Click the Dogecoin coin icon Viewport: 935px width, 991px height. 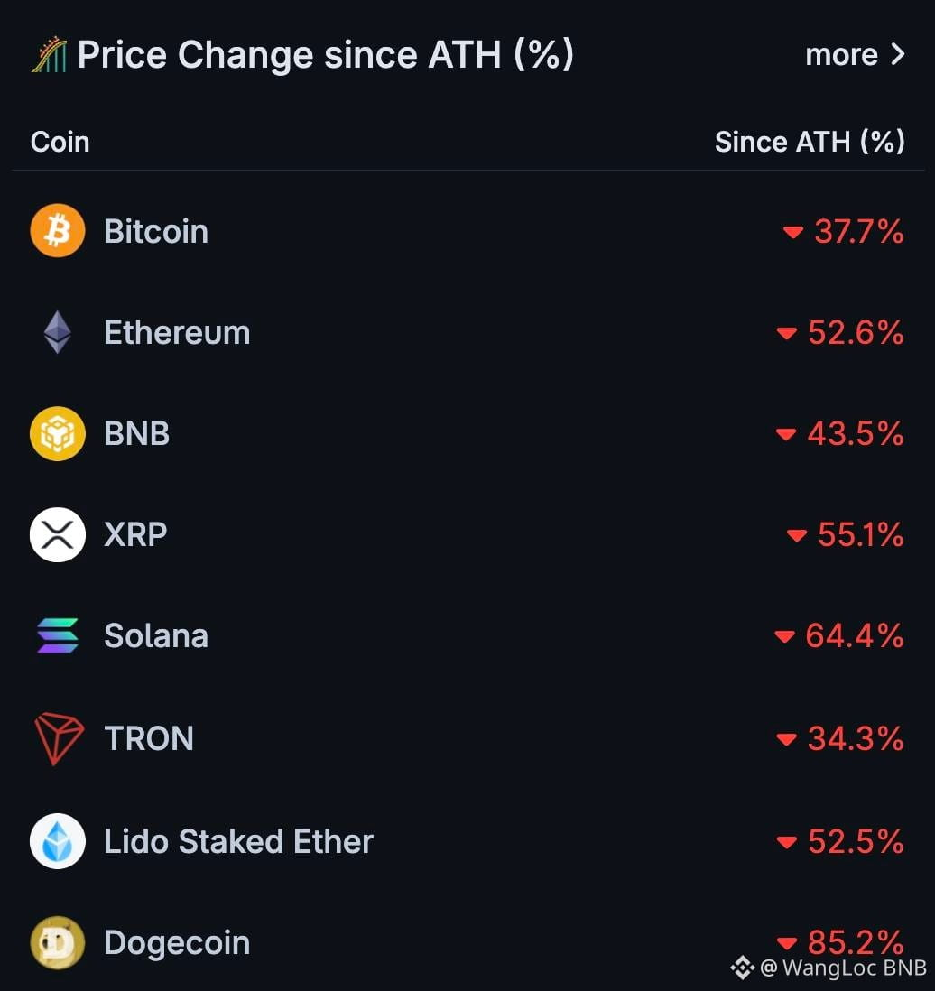coord(58,943)
